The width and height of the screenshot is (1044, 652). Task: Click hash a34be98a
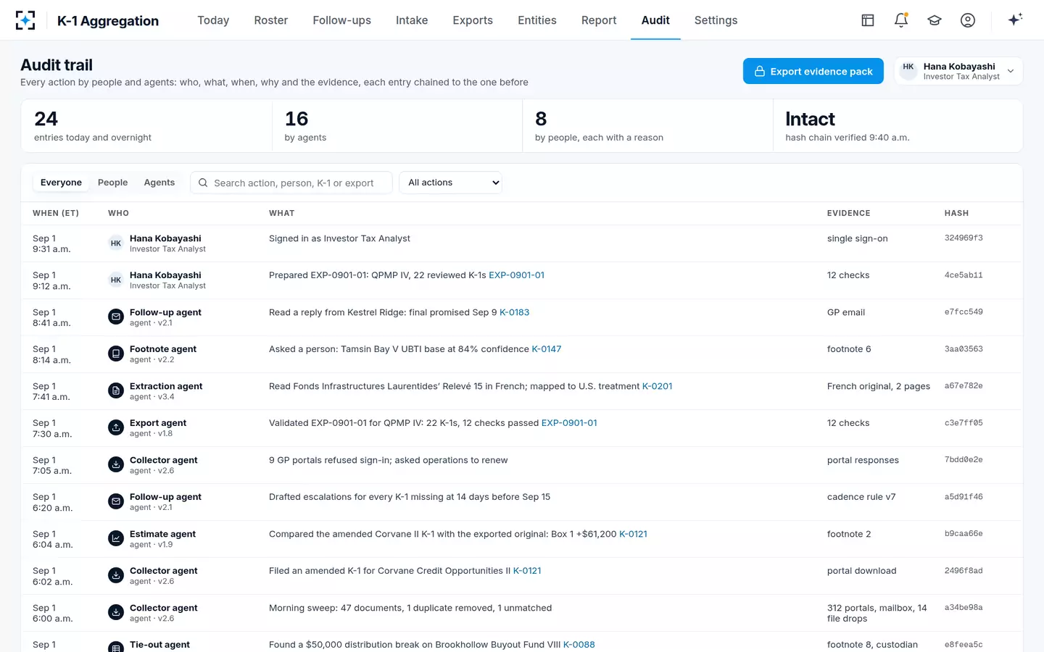pos(964,608)
